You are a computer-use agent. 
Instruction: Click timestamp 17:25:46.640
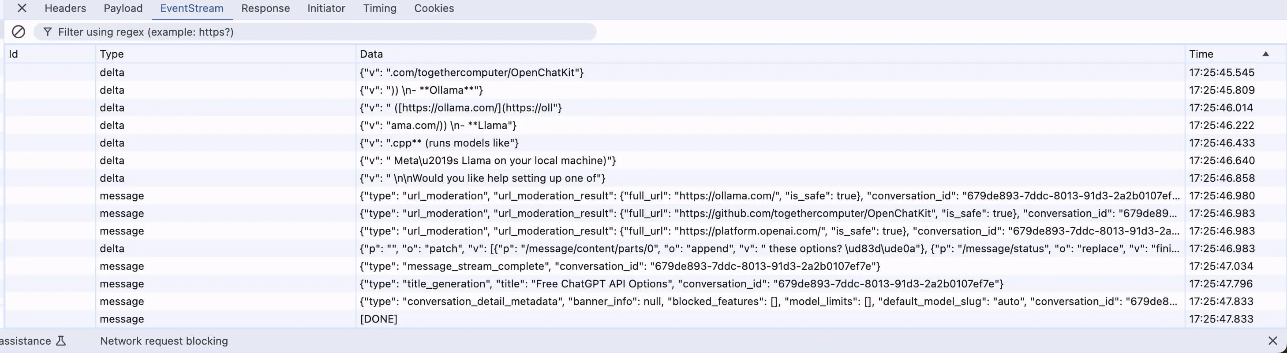point(1222,161)
